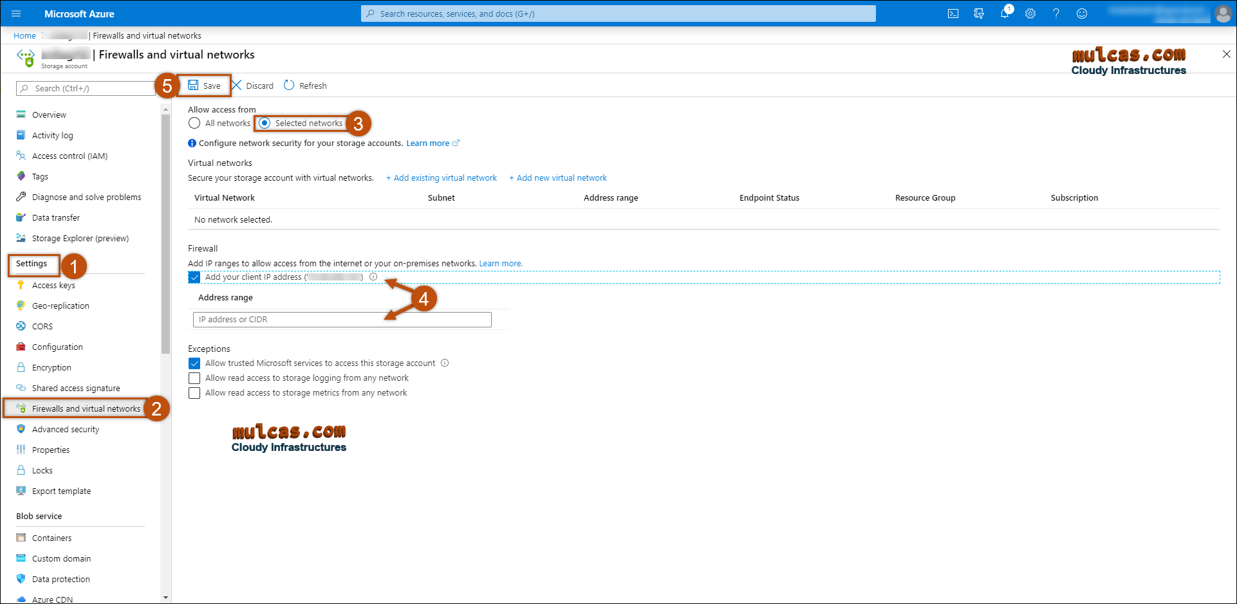This screenshot has height=604, width=1237.
Task: Open portal settings gear icon
Action: point(1030,14)
